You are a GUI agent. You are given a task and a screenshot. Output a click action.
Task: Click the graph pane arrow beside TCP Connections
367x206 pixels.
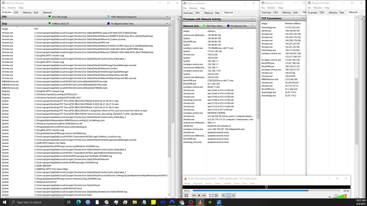coord(362,19)
